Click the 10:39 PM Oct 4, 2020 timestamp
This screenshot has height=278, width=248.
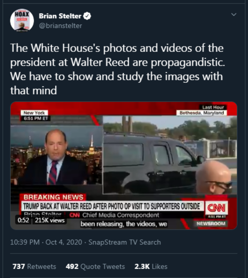[x=46, y=242]
